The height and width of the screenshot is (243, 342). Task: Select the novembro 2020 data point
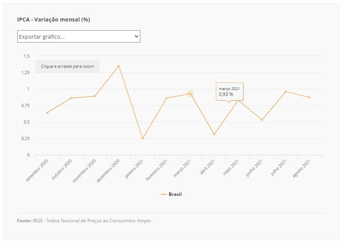95,96
